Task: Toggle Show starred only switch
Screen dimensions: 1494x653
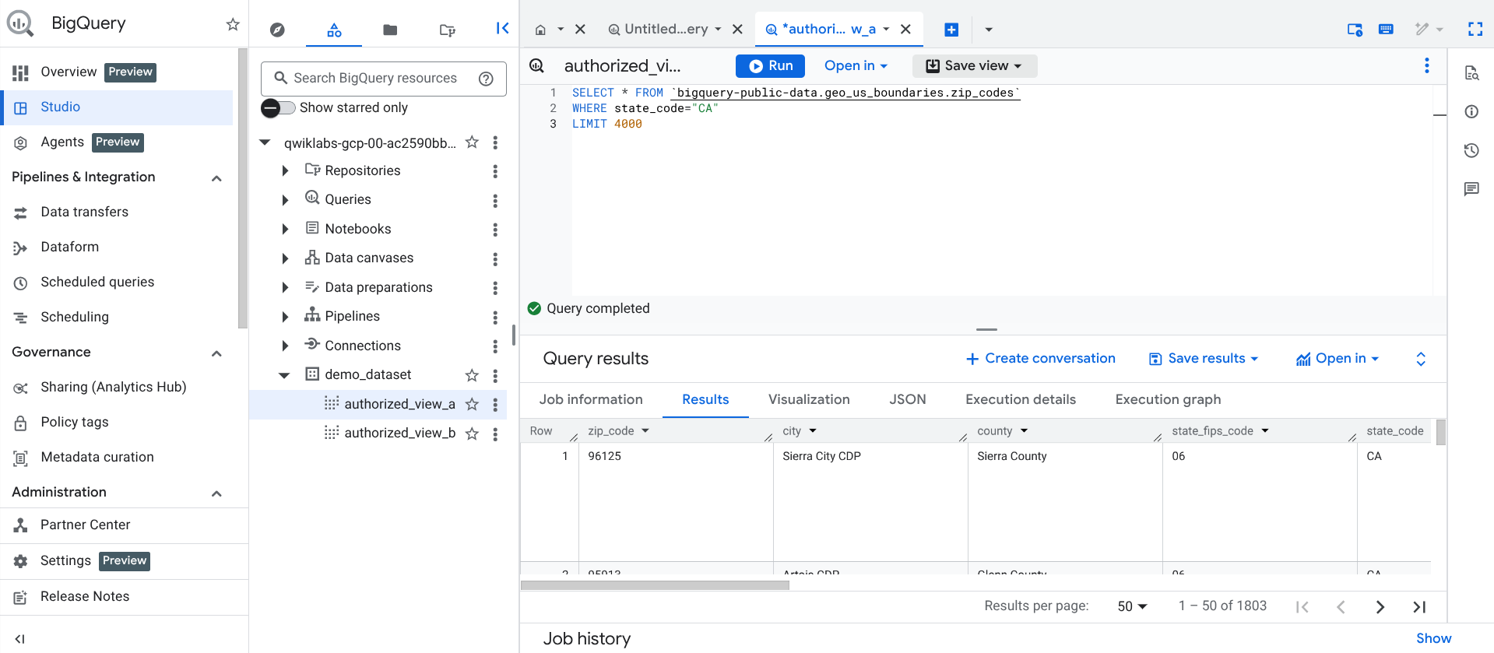Action: (x=278, y=107)
